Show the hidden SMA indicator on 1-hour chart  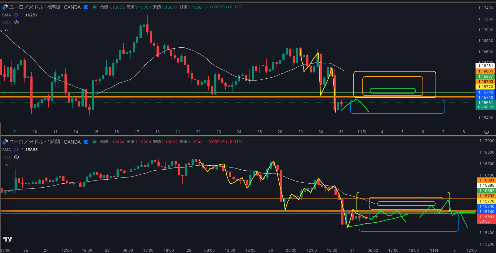point(16,157)
